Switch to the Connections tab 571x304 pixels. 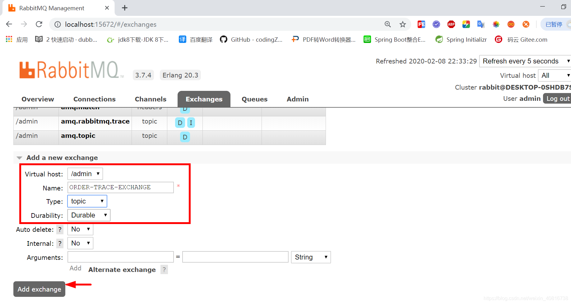pos(95,99)
